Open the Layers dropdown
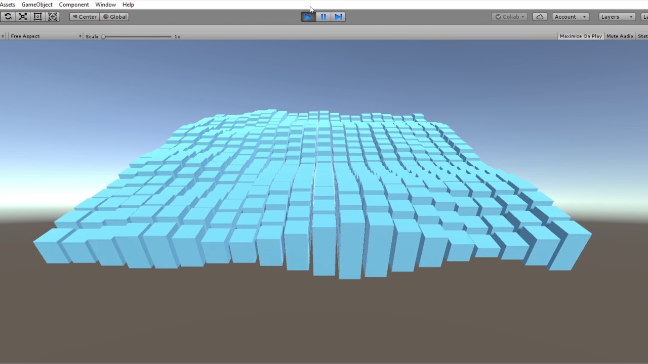 click(617, 17)
